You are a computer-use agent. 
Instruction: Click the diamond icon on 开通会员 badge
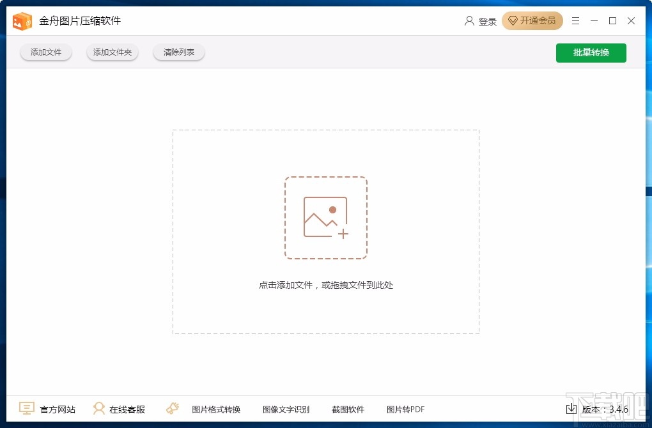513,20
